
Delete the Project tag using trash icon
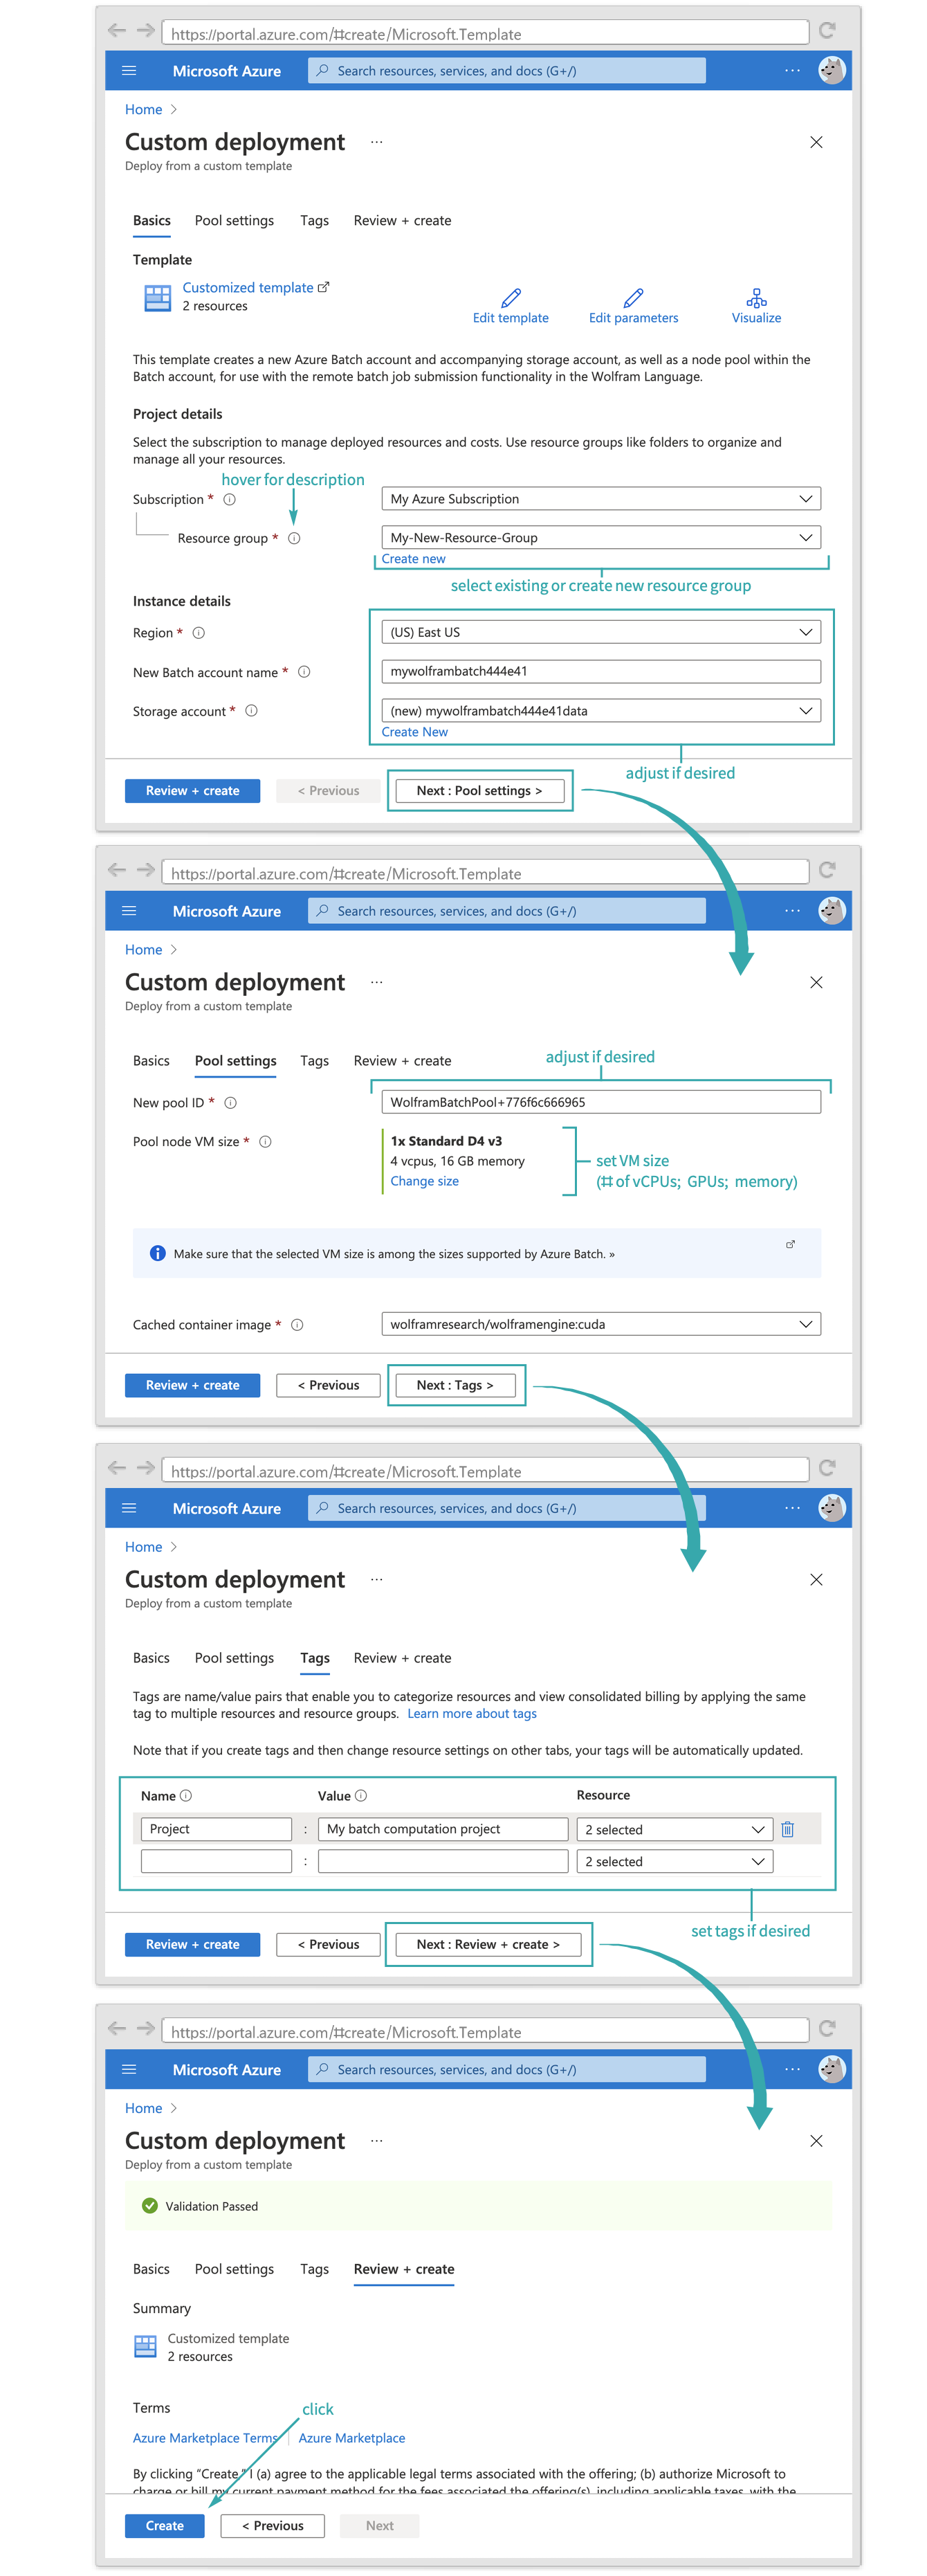click(x=787, y=1829)
